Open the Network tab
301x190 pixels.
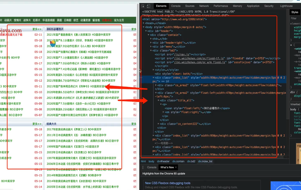click(x=204, y=6)
